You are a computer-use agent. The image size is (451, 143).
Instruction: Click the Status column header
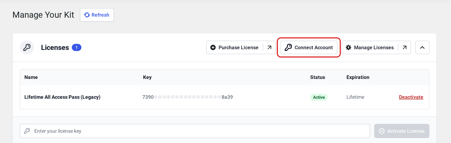pyautogui.click(x=317, y=77)
